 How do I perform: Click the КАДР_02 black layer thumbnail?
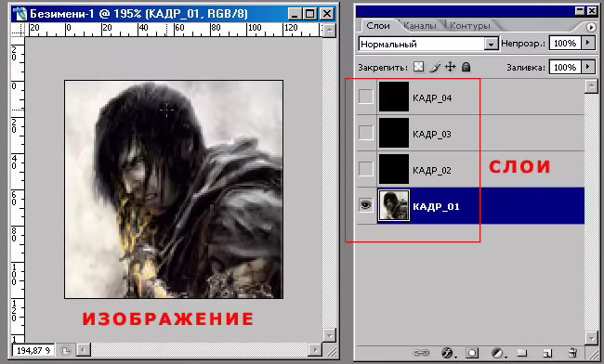coord(394,169)
